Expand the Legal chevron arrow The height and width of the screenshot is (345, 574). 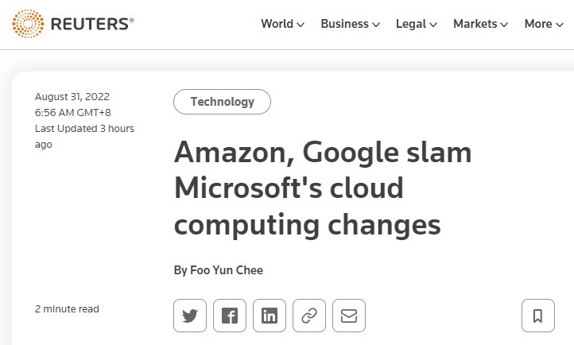tap(433, 25)
